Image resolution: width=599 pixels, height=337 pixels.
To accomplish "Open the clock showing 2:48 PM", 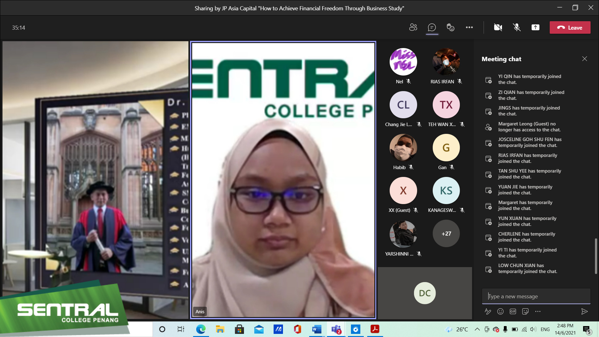I will click(565, 329).
